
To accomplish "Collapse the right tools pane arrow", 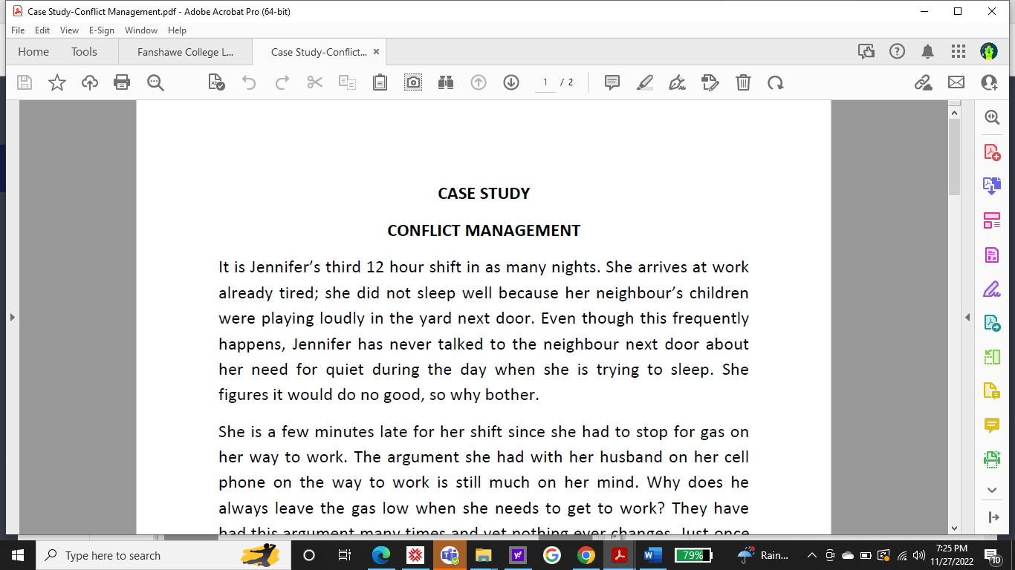I will (967, 317).
